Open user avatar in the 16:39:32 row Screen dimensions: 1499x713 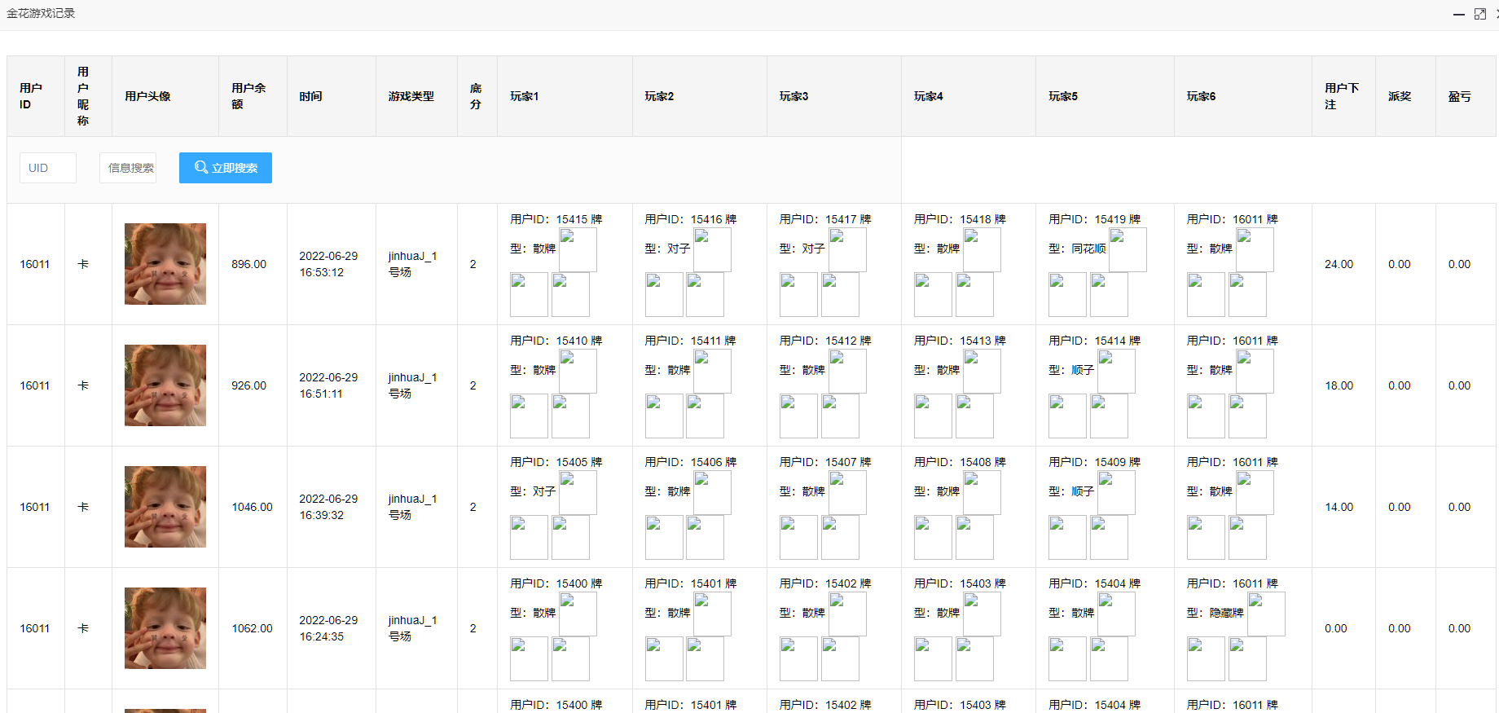click(165, 507)
